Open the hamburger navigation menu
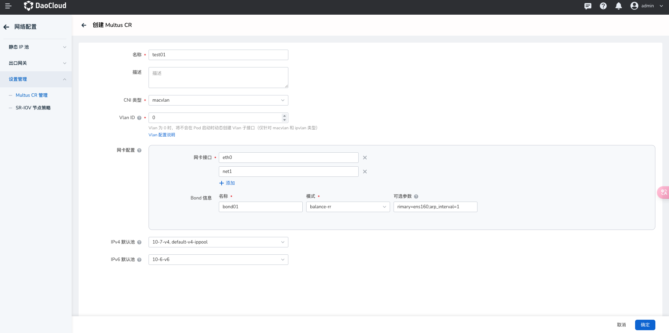The width and height of the screenshot is (669, 333). click(8, 6)
